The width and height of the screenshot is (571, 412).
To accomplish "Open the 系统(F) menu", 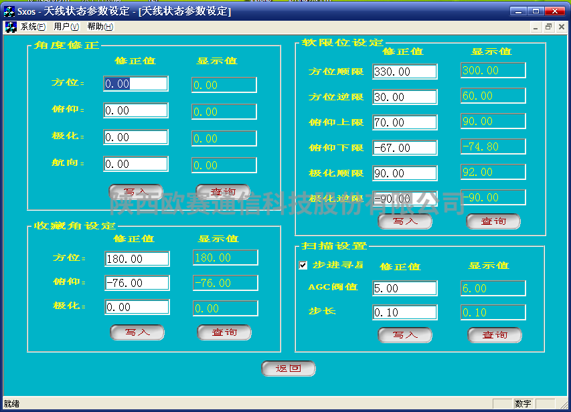I will click(x=33, y=27).
